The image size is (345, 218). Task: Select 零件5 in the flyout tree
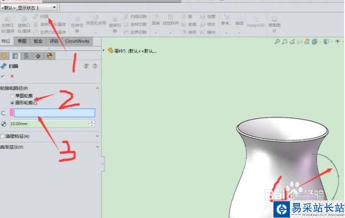(132, 51)
